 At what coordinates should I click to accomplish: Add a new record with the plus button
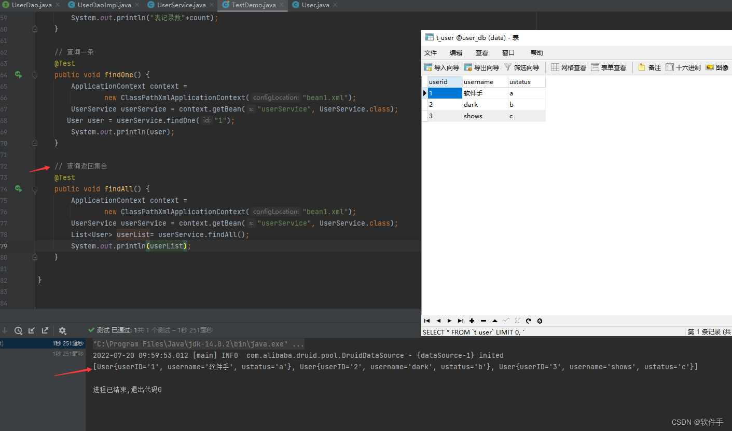pyautogui.click(x=472, y=321)
